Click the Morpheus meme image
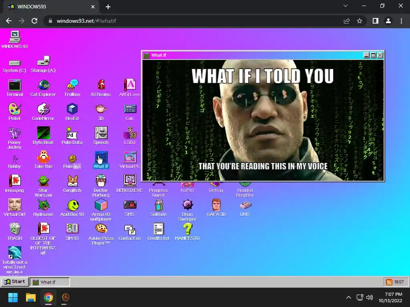This screenshot has width=410, height=307. [263, 120]
